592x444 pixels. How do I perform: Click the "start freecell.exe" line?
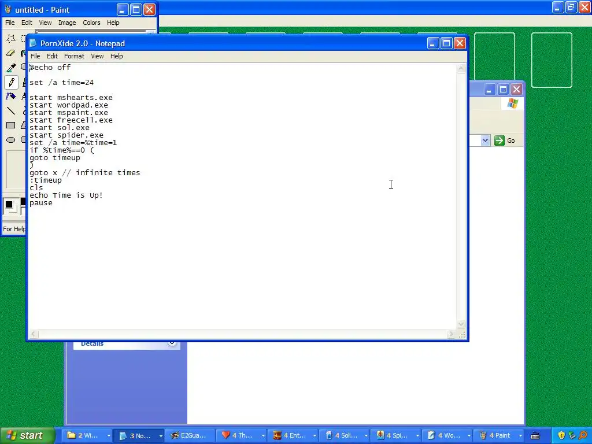coord(71,120)
